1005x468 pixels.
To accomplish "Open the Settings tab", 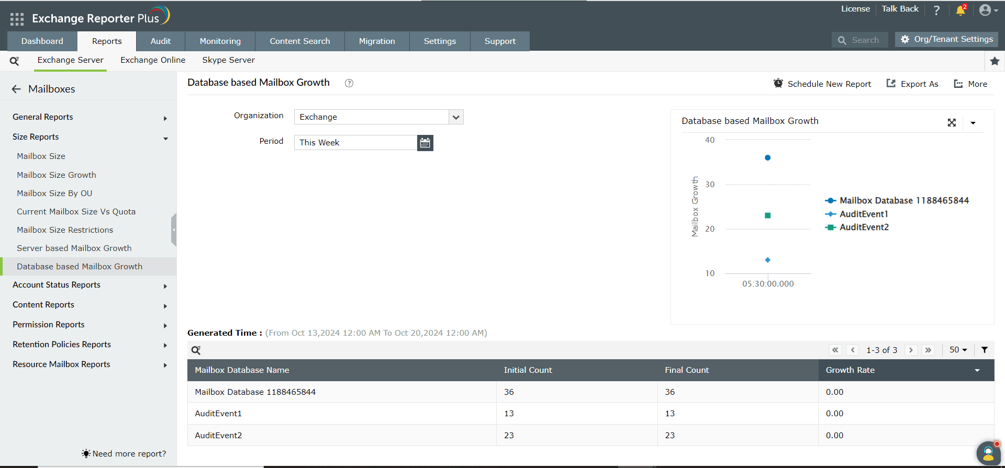I will point(440,41).
